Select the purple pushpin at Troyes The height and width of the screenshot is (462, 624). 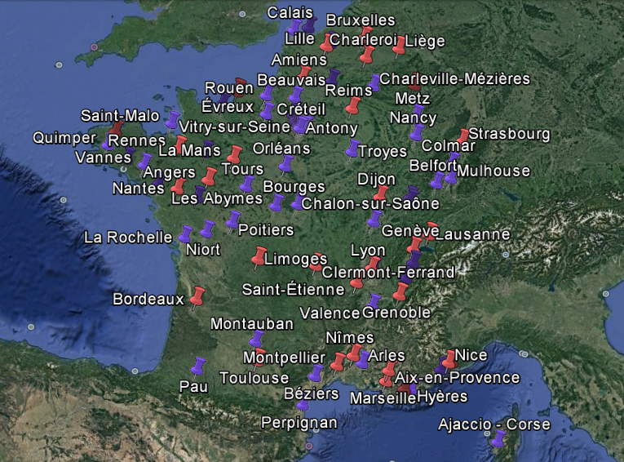pyautogui.click(x=352, y=149)
